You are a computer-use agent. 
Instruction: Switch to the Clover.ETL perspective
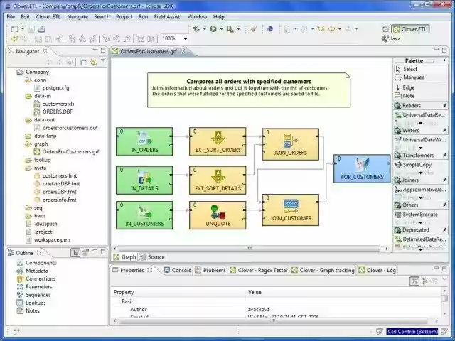(x=409, y=30)
